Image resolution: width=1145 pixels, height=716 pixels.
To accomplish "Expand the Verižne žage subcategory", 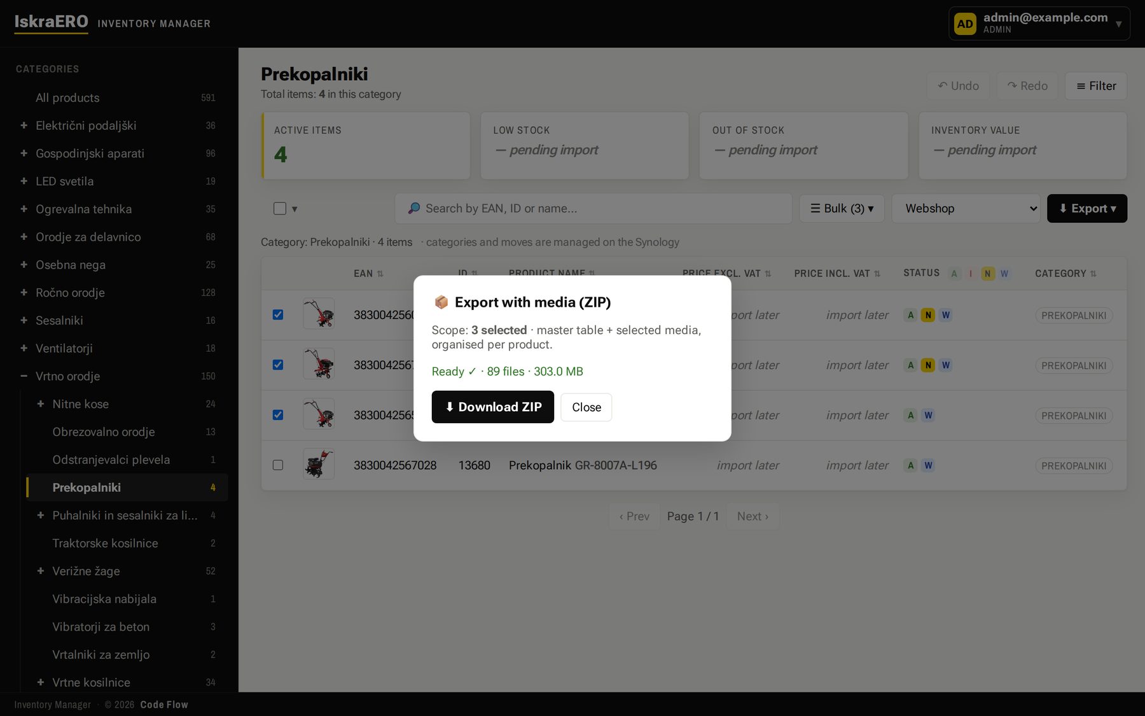I will [41, 571].
